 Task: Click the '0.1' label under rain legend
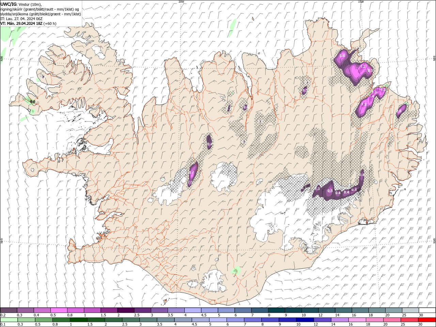pyautogui.click(x=3, y=325)
